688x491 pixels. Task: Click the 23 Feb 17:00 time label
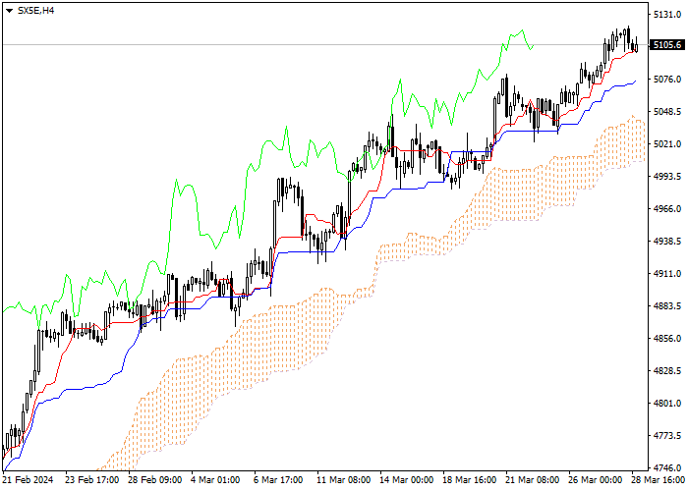92,480
